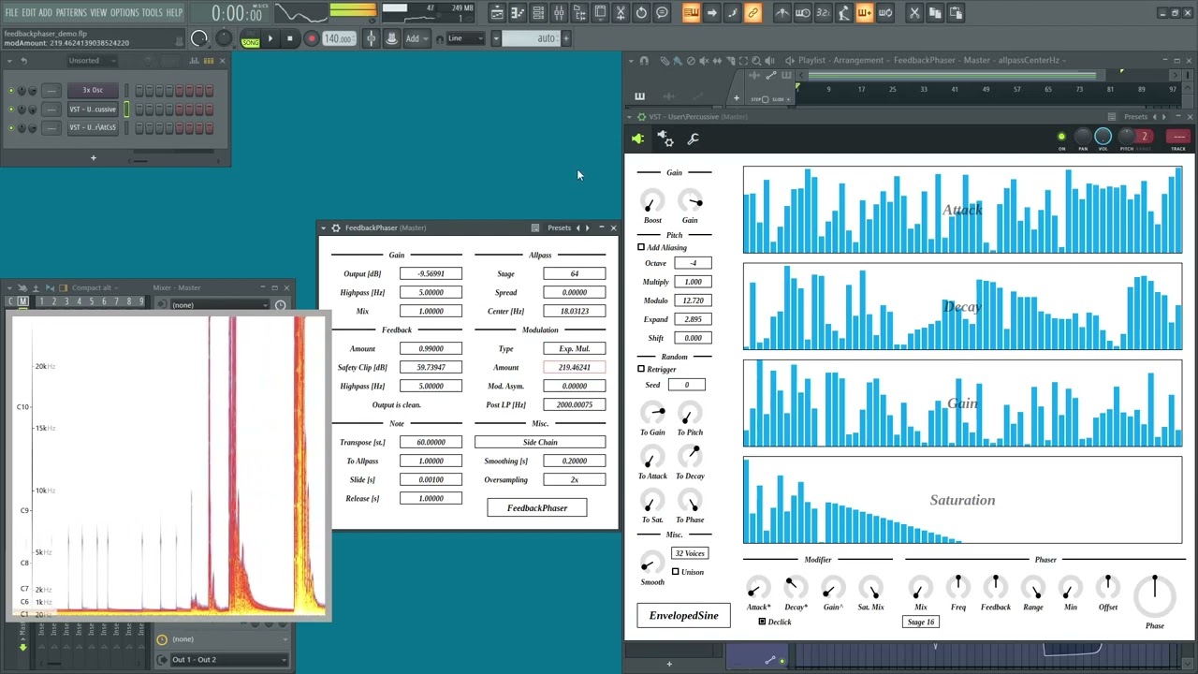Click the copy icon in main toolbar
The image size is (1198, 674).
point(935,13)
